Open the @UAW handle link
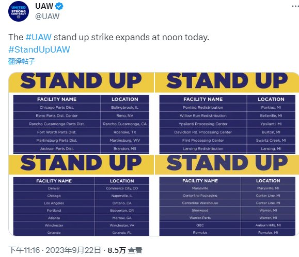The width and height of the screenshot is (299, 257). click(48, 16)
